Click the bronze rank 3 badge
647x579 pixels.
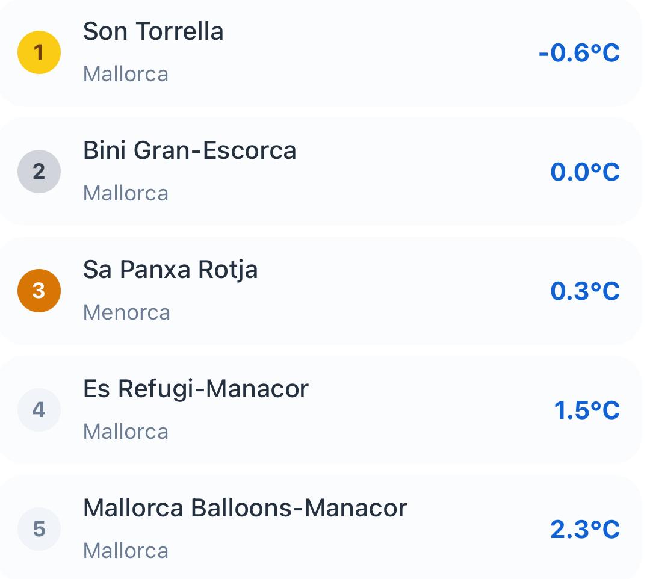pos(39,291)
